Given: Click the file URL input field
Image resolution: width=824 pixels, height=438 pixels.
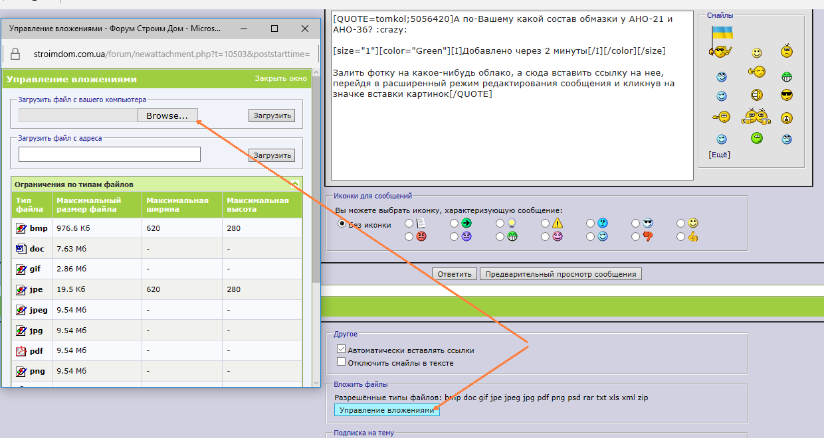Looking at the screenshot, I should (x=110, y=155).
